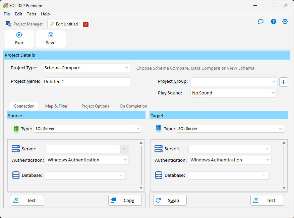Click the Source panel scroll down arrow
Screen dimensions: 294x218
[141, 188]
